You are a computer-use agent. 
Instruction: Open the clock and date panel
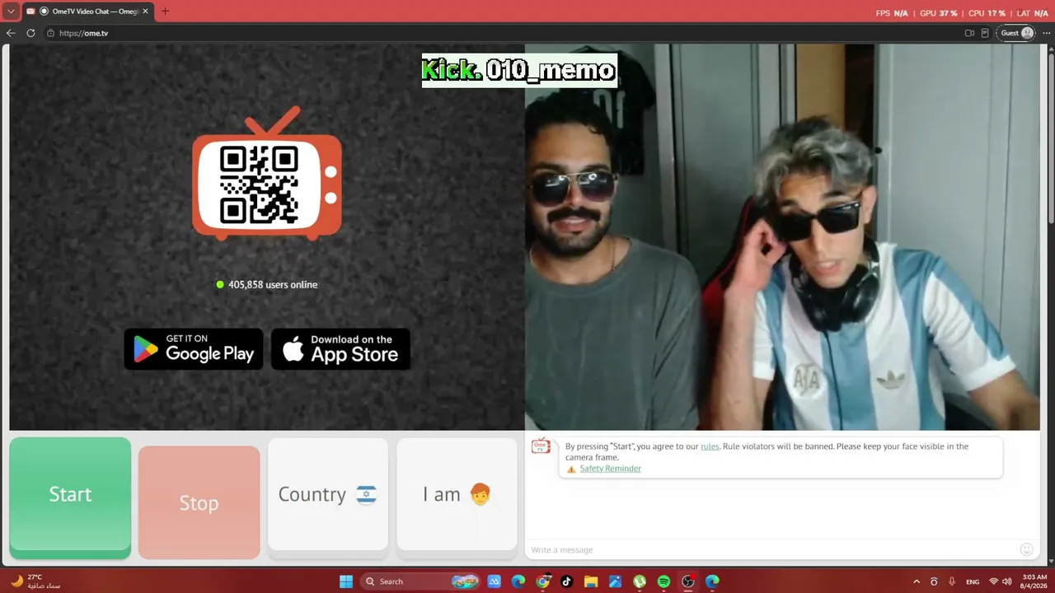pos(1034,581)
